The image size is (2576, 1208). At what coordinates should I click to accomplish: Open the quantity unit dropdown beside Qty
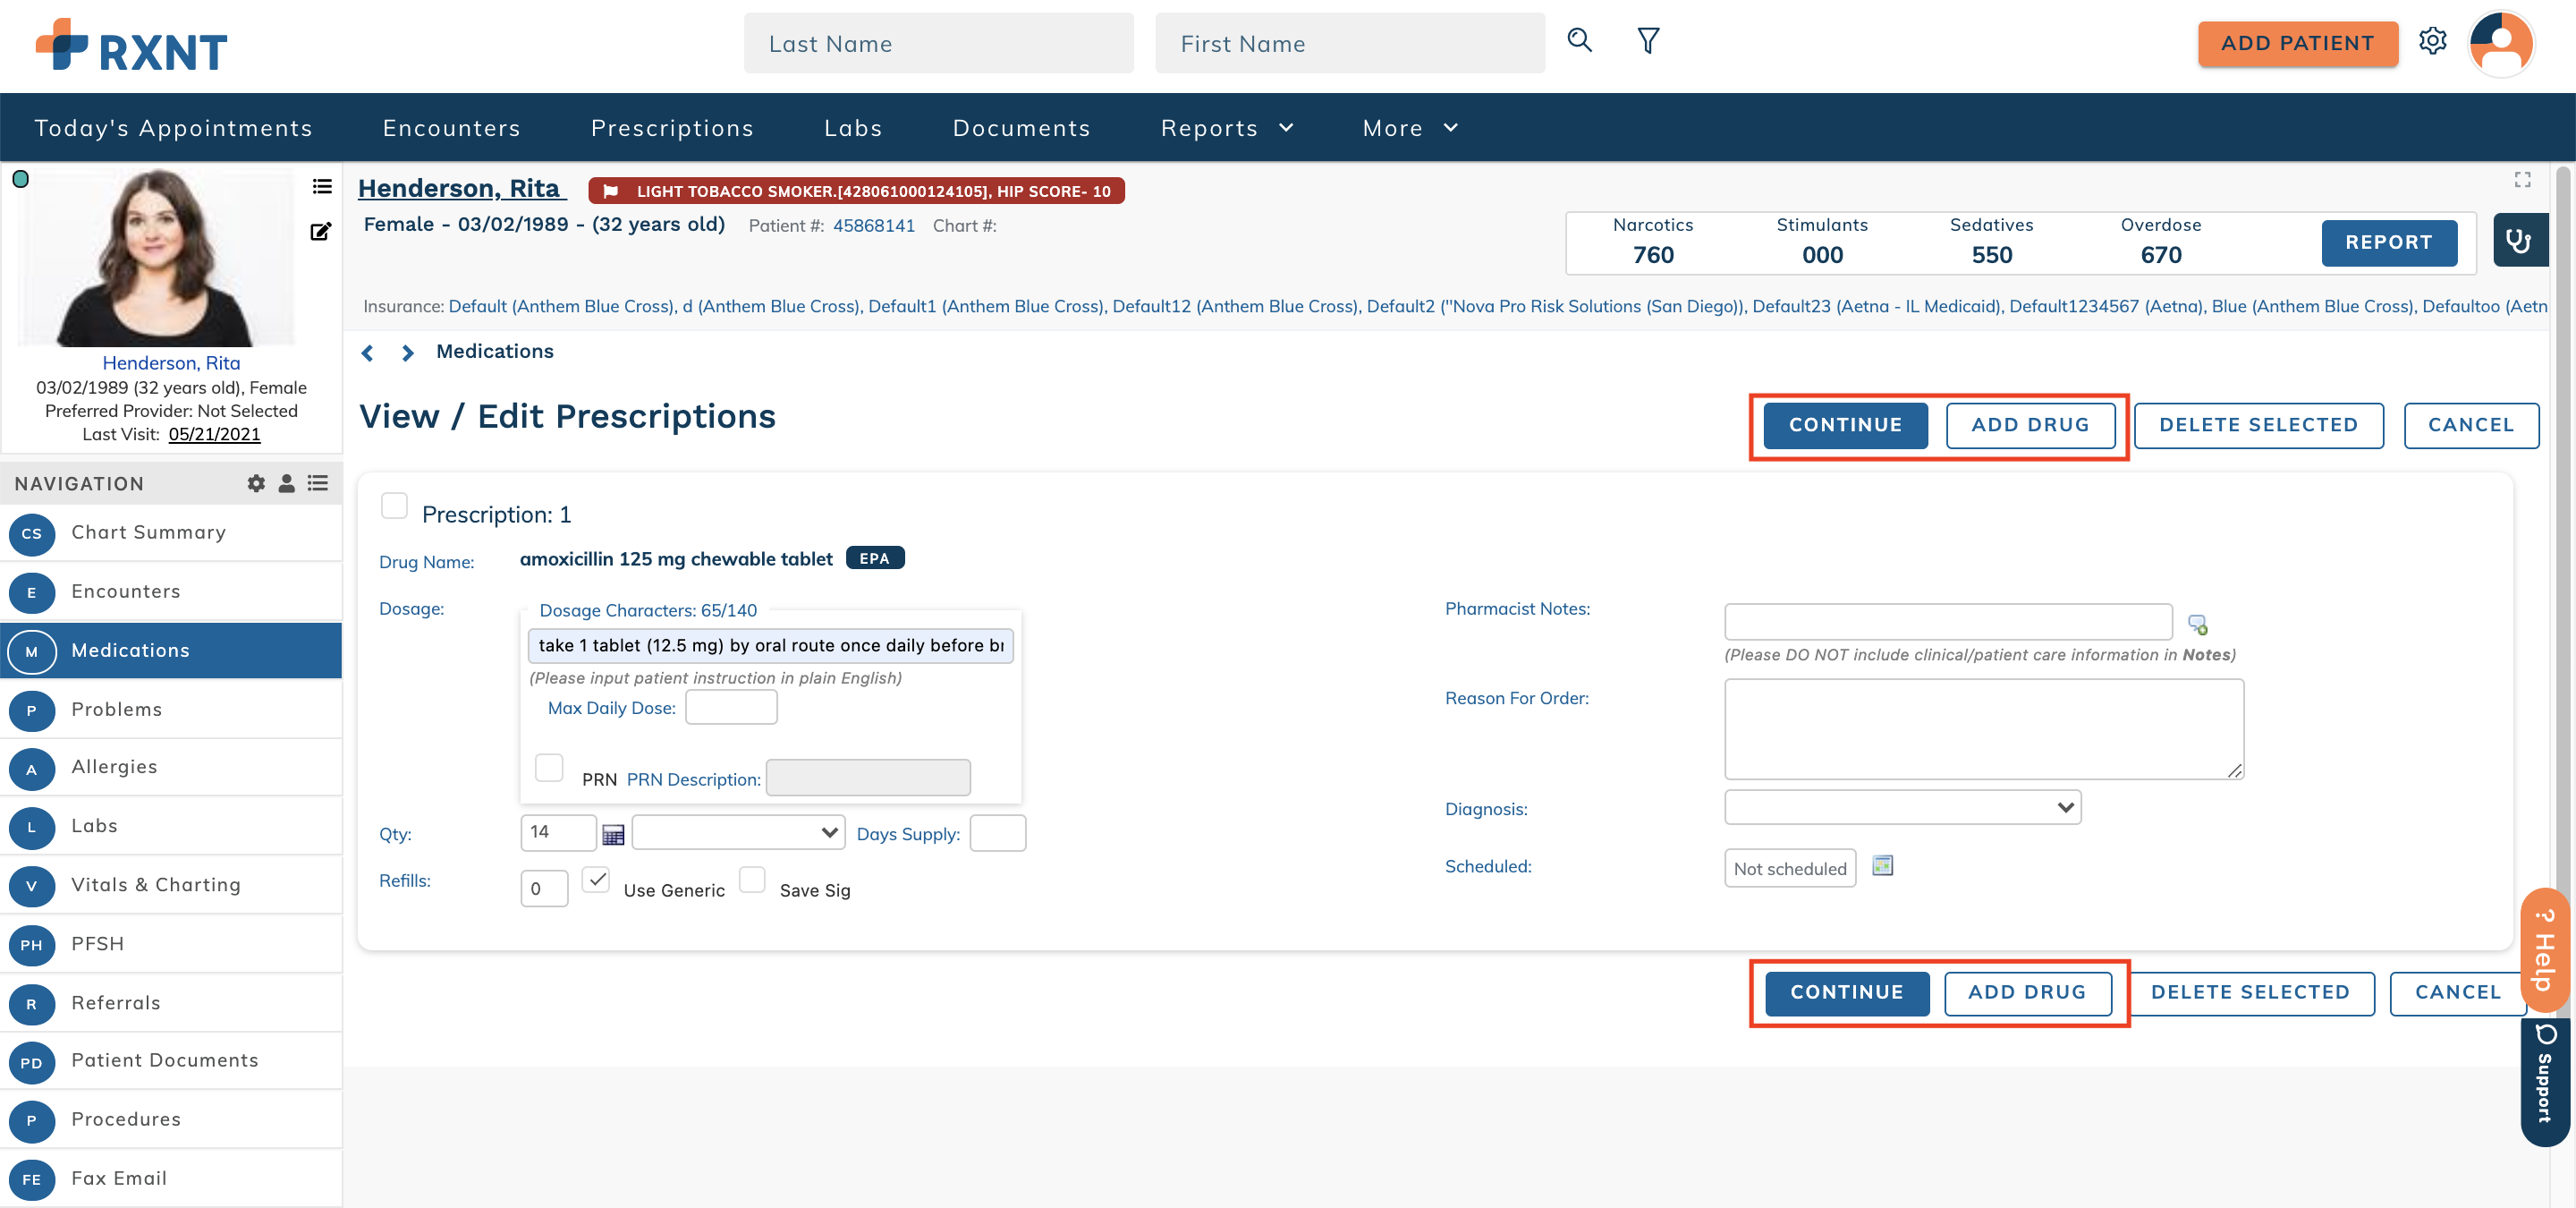tap(737, 832)
